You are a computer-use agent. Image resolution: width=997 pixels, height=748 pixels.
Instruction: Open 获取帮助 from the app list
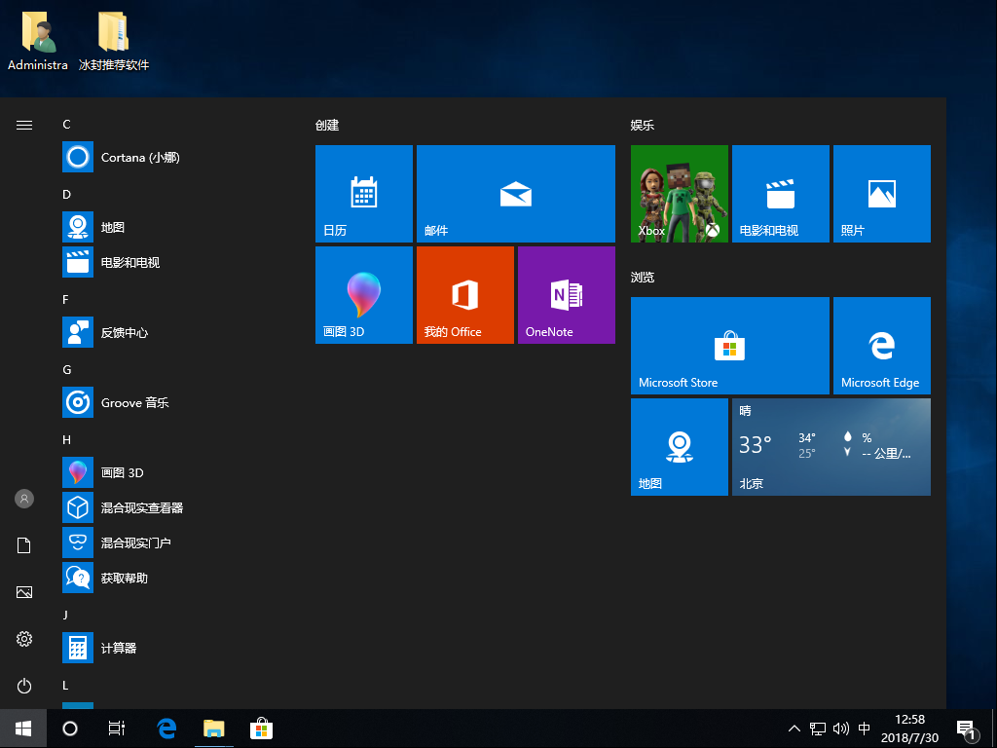pos(171,578)
